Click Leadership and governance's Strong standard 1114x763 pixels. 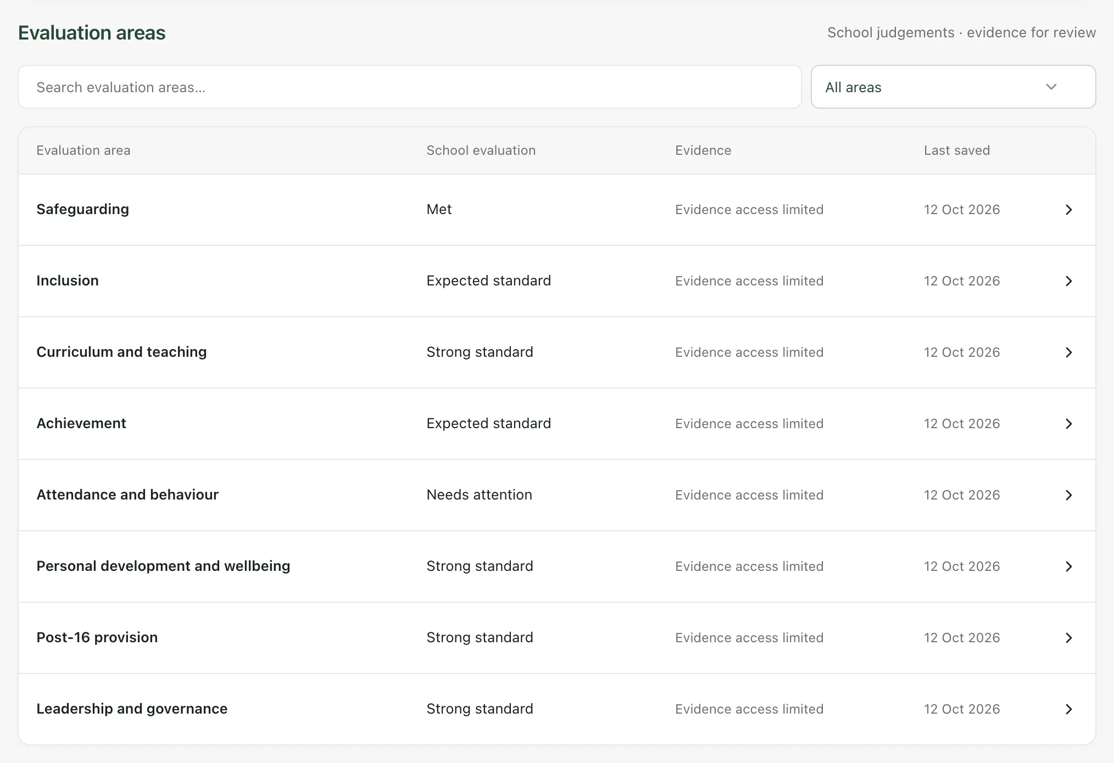(480, 709)
